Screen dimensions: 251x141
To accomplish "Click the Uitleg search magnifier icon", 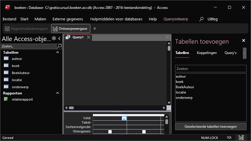I will pyautogui.click(x=201, y=19).
